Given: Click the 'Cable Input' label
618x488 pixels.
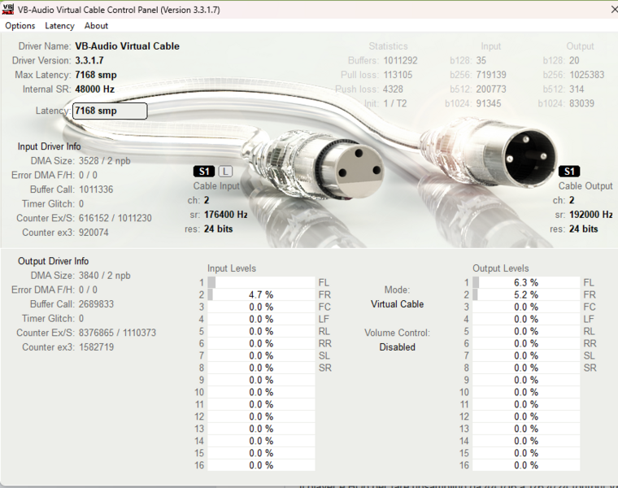Looking at the screenshot, I should pos(216,186).
